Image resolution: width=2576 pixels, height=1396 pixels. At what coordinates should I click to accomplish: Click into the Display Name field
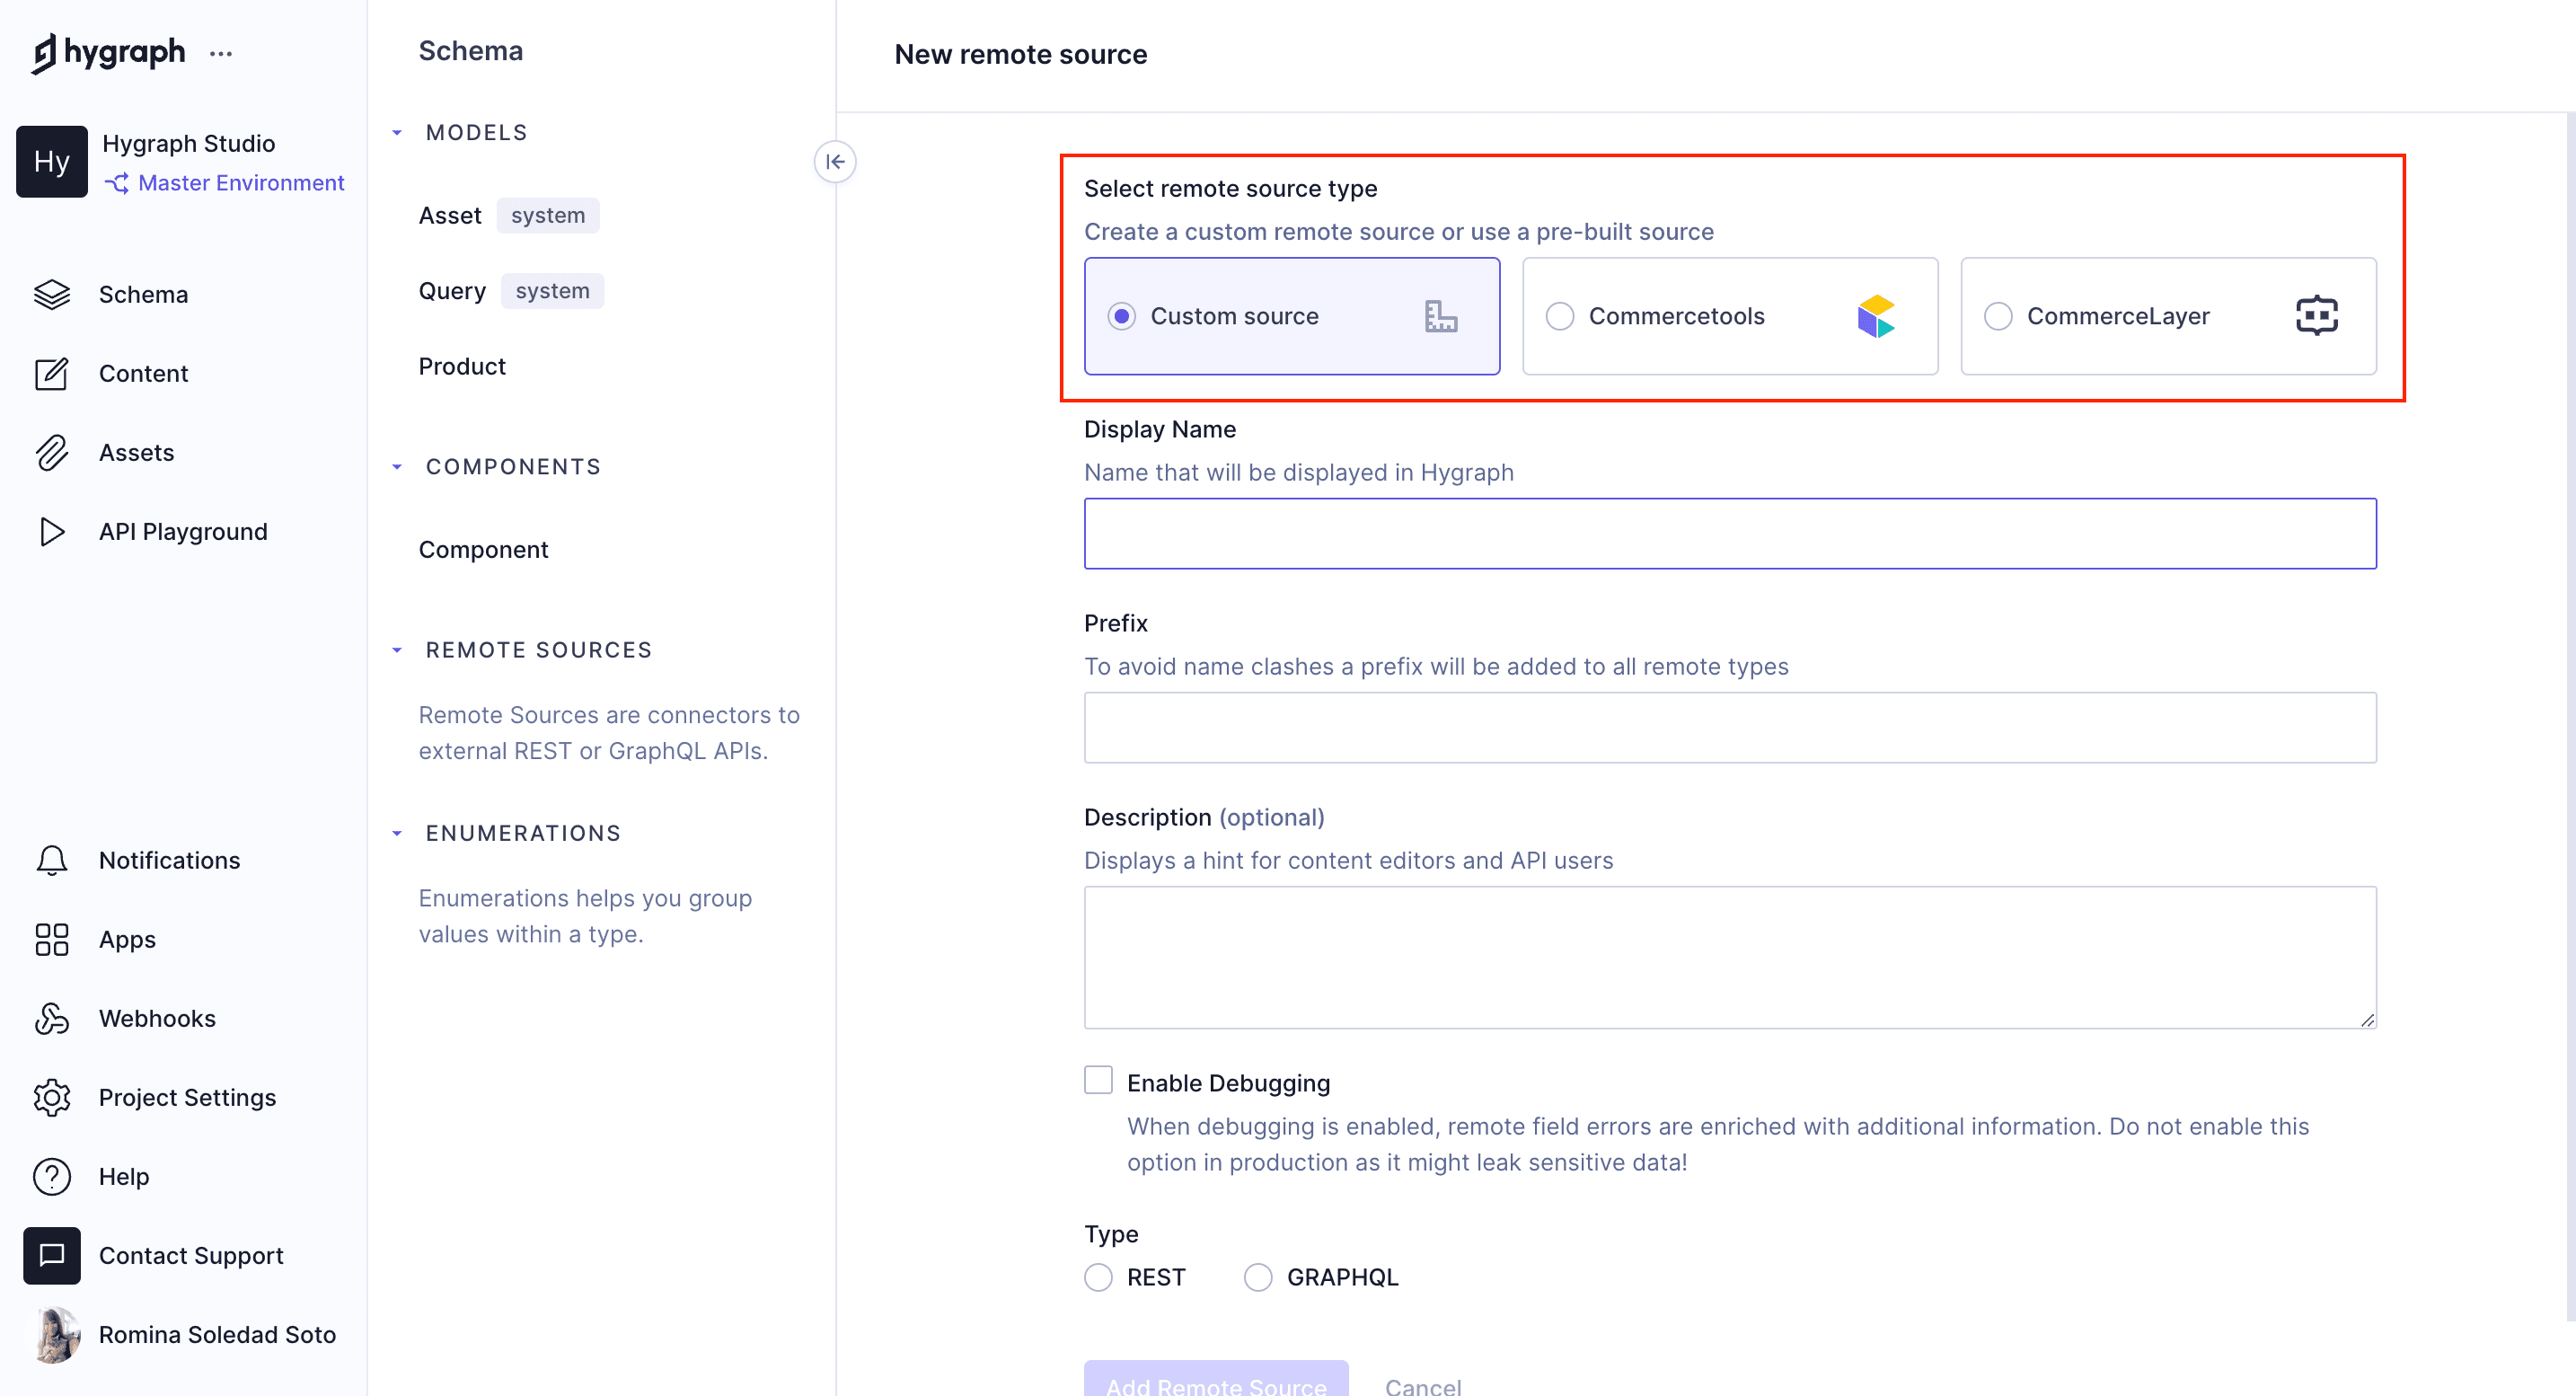point(1729,533)
